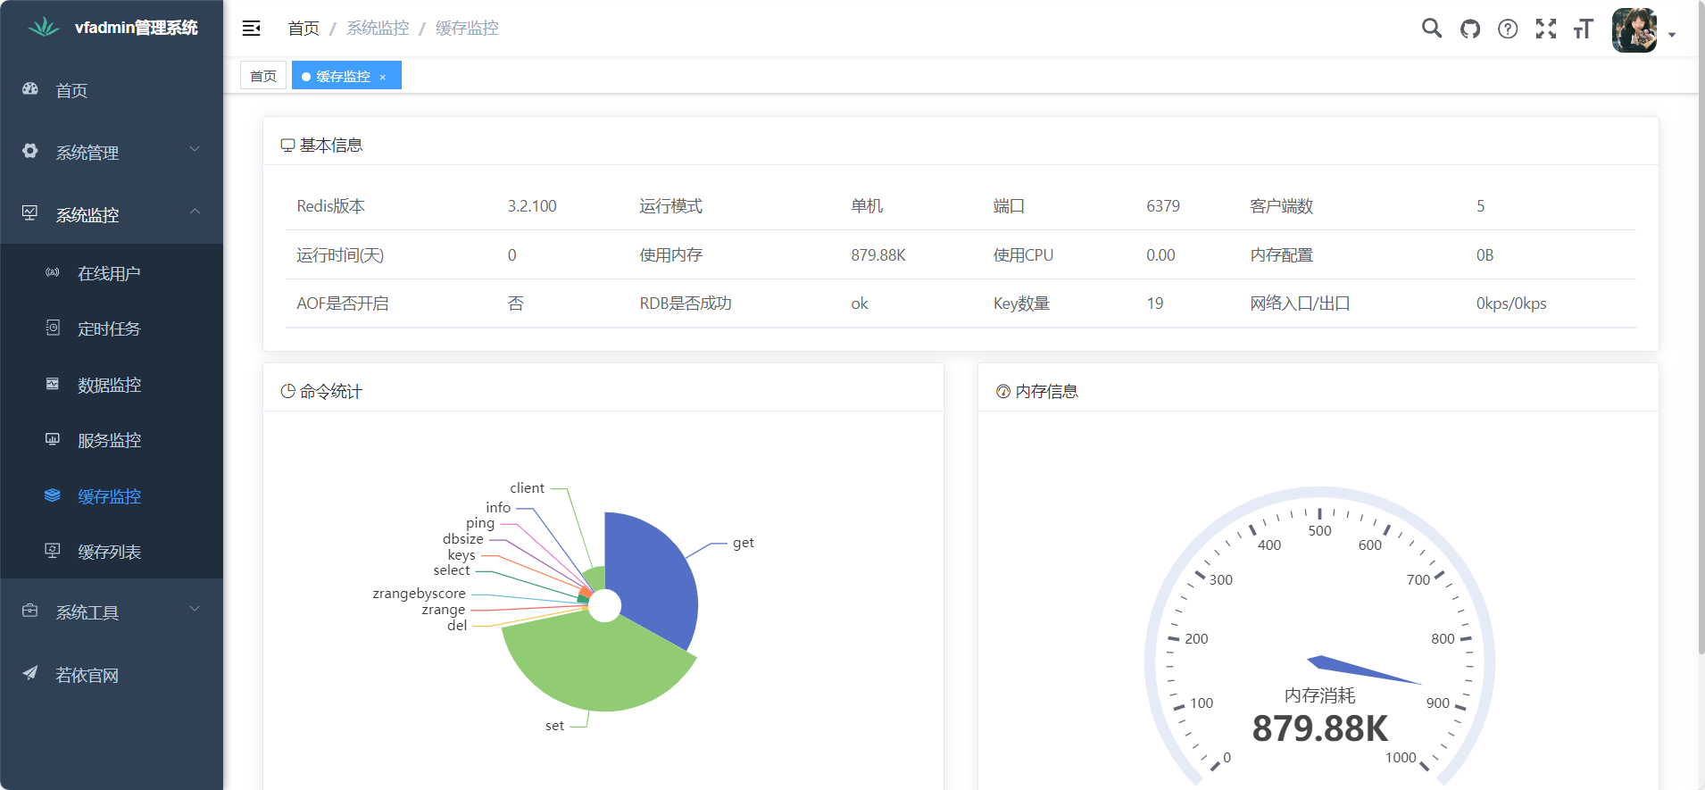
Task: Toggle fullscreen mode icon
Action: [1545, 29]
